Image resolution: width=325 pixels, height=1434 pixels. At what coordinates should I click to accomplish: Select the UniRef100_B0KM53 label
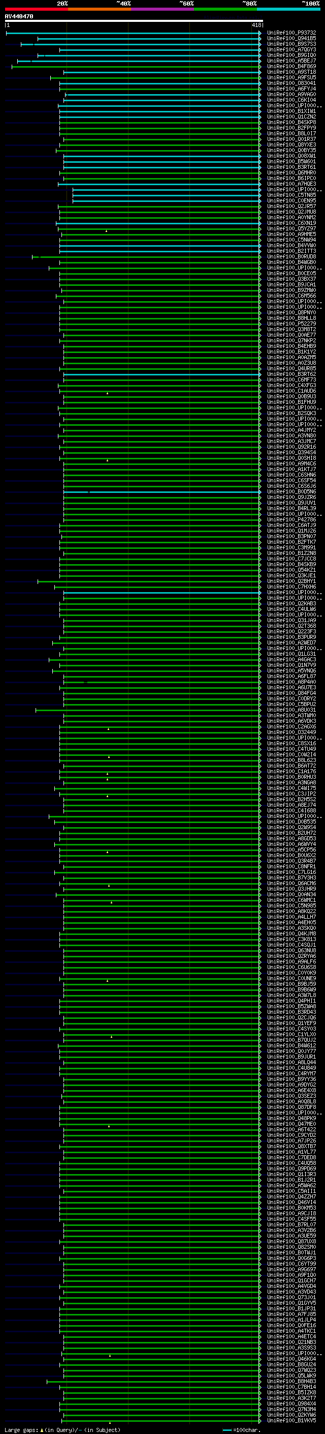tap(291, 1208)
